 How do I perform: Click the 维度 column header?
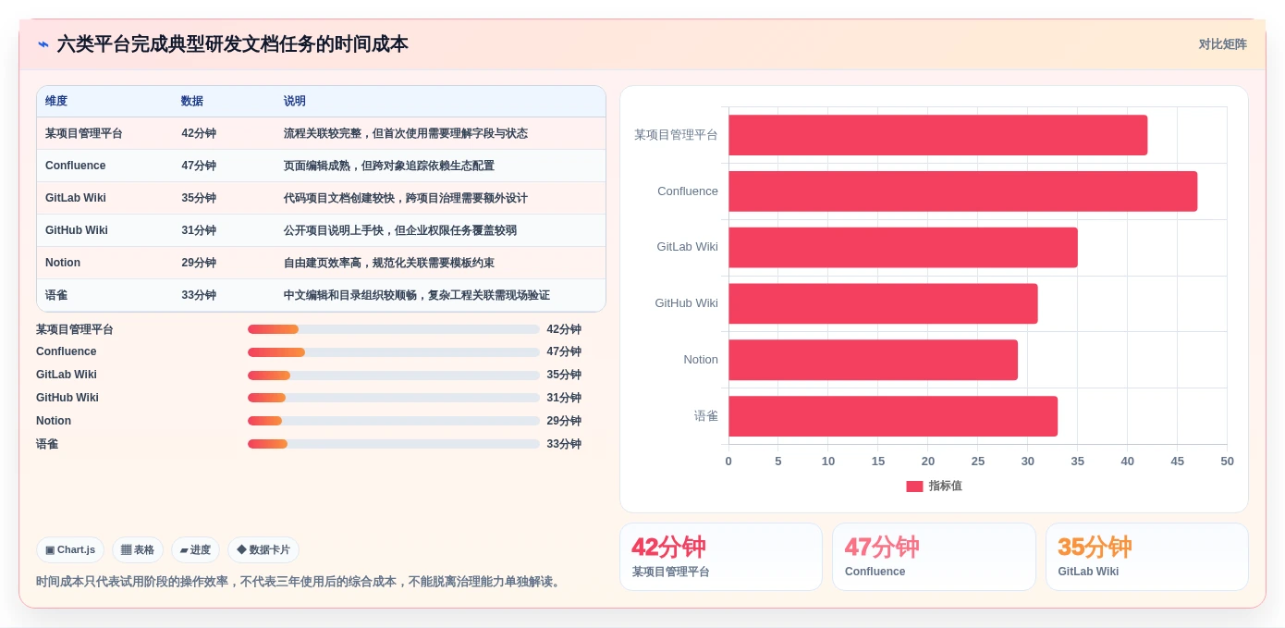click(56, 102)
